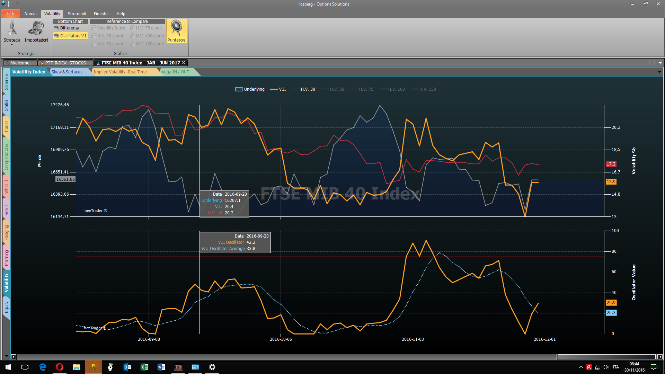Activate the Puntatore pointer tool

[x=177, y=31]
